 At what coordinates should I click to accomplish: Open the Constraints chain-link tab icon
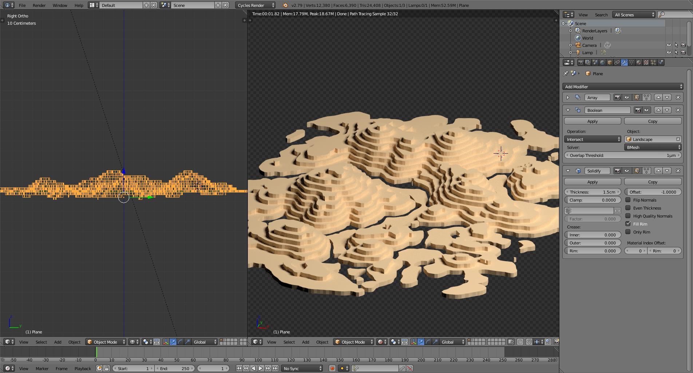tap(617, 62)
